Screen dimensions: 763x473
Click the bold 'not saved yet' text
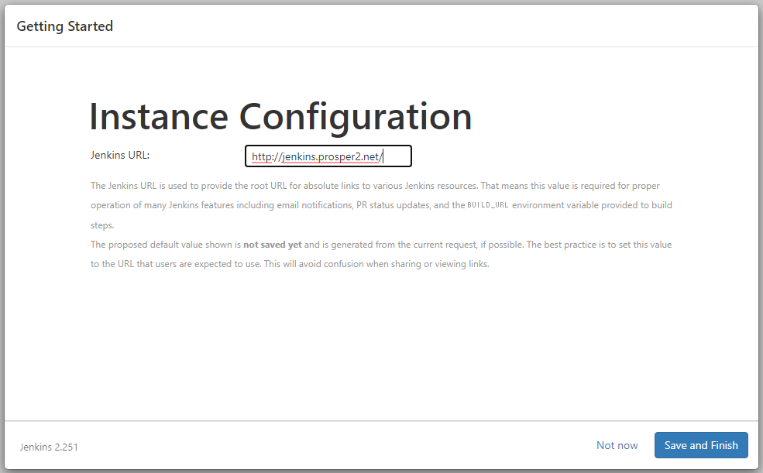[x=273, y=245]
